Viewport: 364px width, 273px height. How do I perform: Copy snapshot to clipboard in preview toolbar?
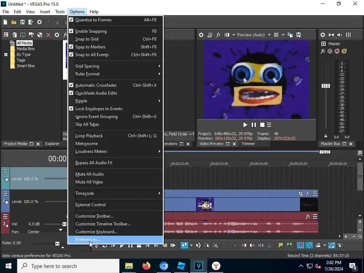[x=290, y=35]
